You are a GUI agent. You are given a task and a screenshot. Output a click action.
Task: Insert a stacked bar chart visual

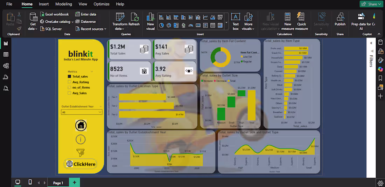click(161, 17)
